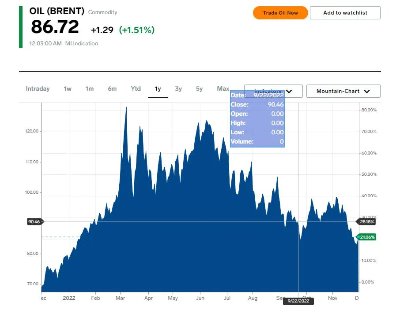Click the chevron arrow beside Mountain-Chart
415x317 pixels.
(x=366, y=92)
